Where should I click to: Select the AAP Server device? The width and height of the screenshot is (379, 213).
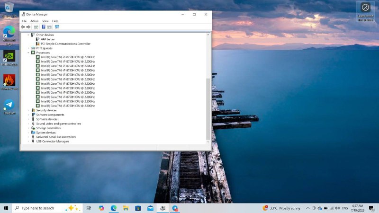[x=48, y=39]
